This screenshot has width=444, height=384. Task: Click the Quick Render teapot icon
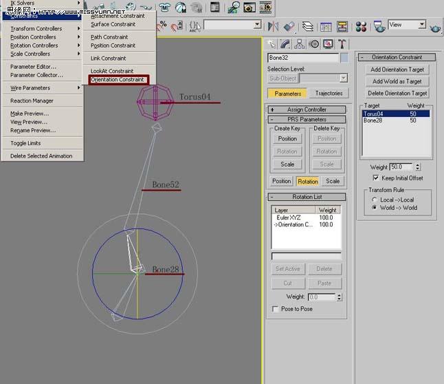click(435, 28)
